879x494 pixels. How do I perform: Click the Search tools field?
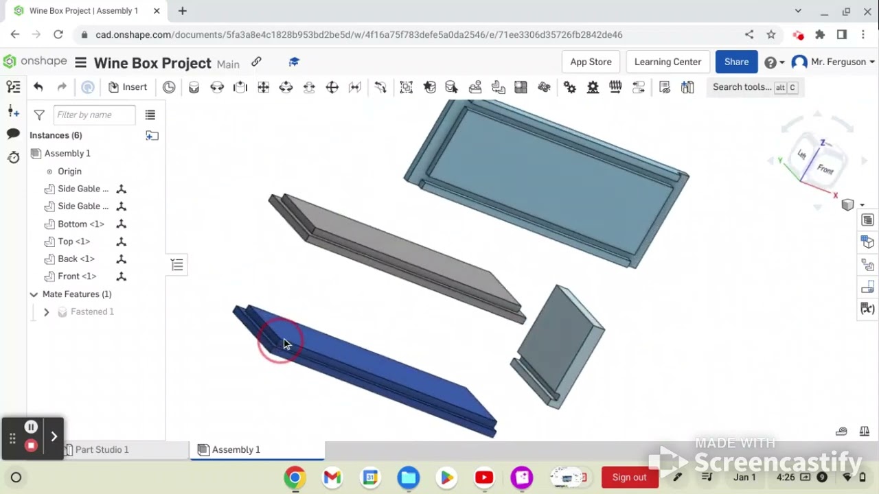[754, 87]
